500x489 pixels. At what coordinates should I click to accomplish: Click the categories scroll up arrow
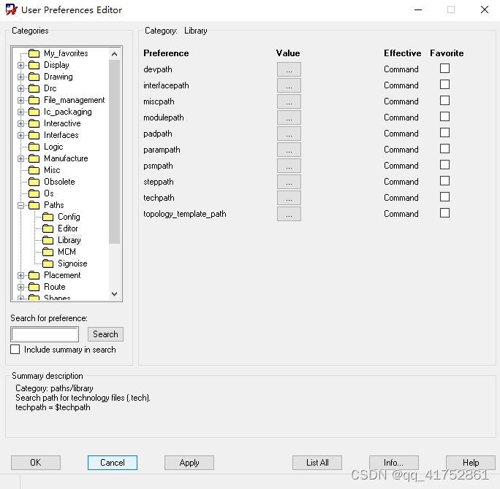(114, 54)
